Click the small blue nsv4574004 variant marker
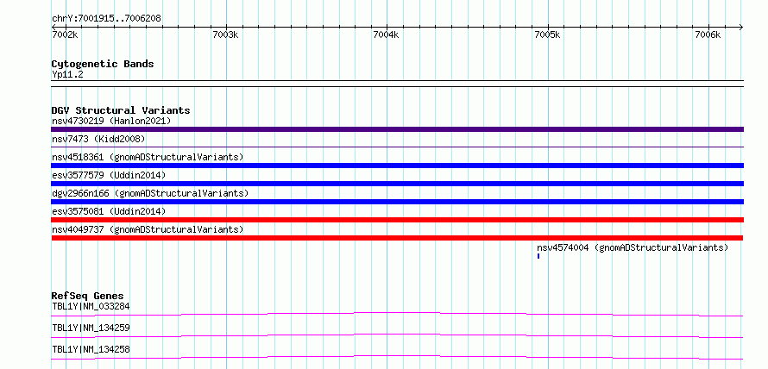 [538, 256]
